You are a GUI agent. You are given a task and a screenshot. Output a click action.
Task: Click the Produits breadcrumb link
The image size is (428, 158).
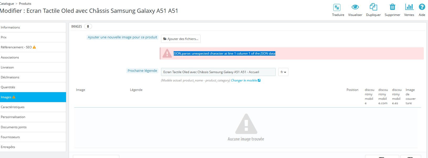pyautogui.click(x=25, y=4)
